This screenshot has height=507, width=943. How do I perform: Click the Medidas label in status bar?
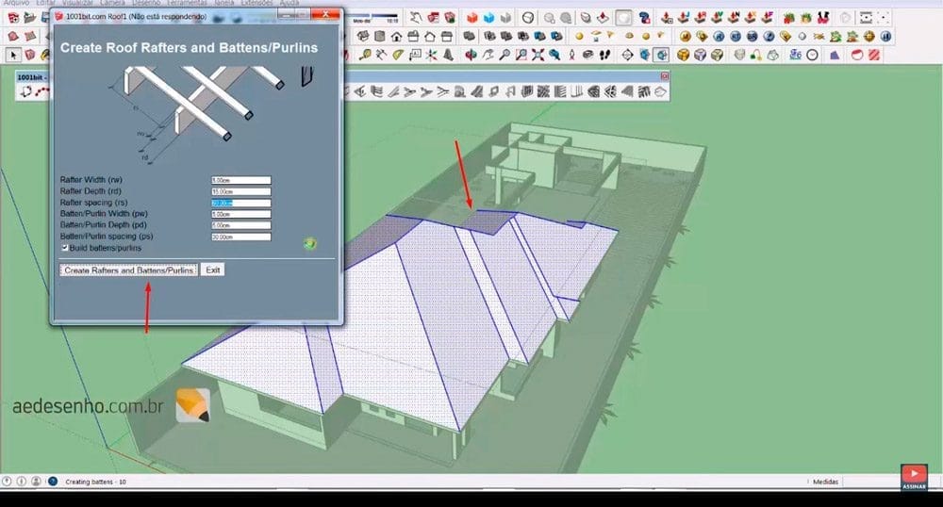coord(825,482)
